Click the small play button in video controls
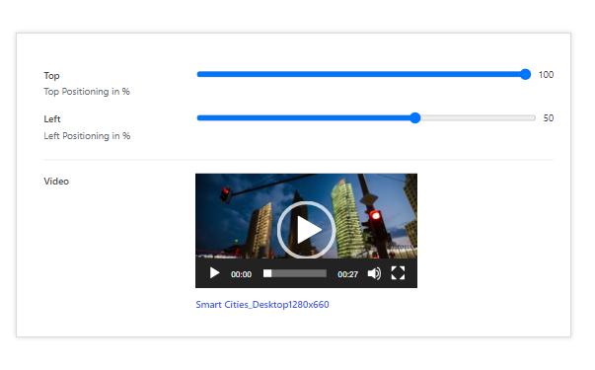This screenshot has height=370, width=595. click(x=214, y=273)
